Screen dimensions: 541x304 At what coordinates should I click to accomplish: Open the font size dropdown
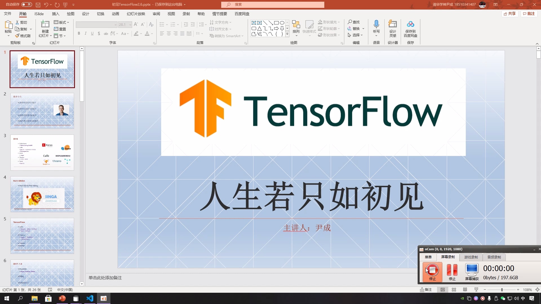click(x=130, y=24)
